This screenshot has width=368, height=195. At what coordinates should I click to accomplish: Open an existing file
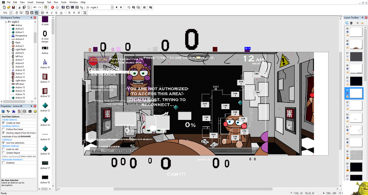click(9, 7)
